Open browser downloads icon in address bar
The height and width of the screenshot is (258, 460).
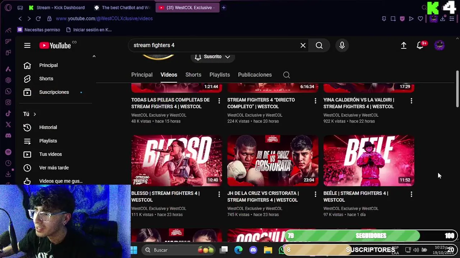point(443,19)
